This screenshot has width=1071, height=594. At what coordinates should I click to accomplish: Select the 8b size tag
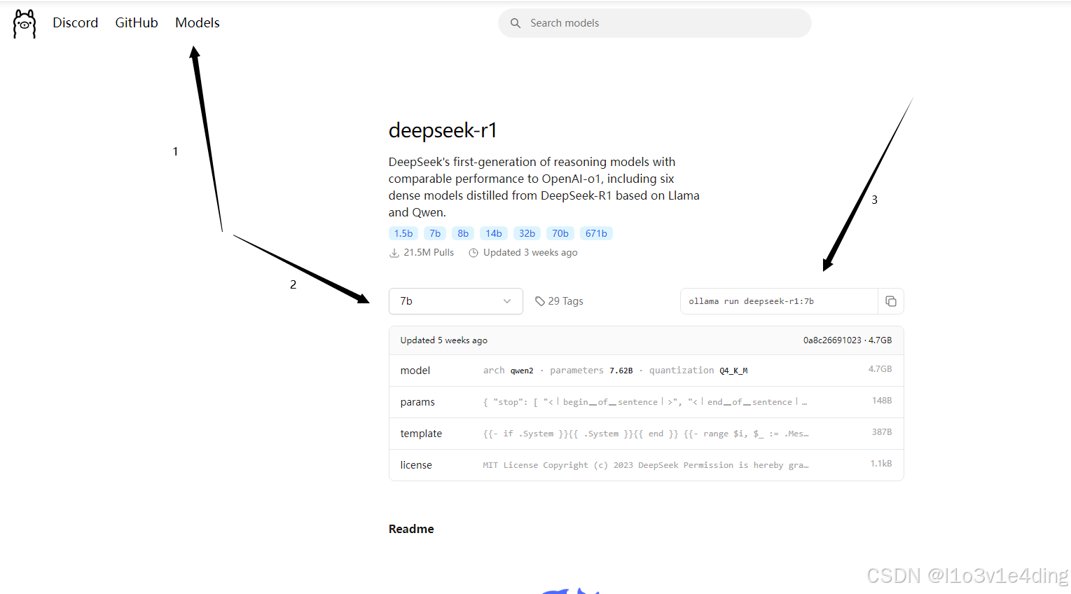click(463, 233)
